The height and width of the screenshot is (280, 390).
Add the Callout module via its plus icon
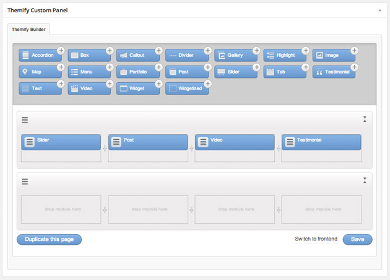(x=158, y=51)
